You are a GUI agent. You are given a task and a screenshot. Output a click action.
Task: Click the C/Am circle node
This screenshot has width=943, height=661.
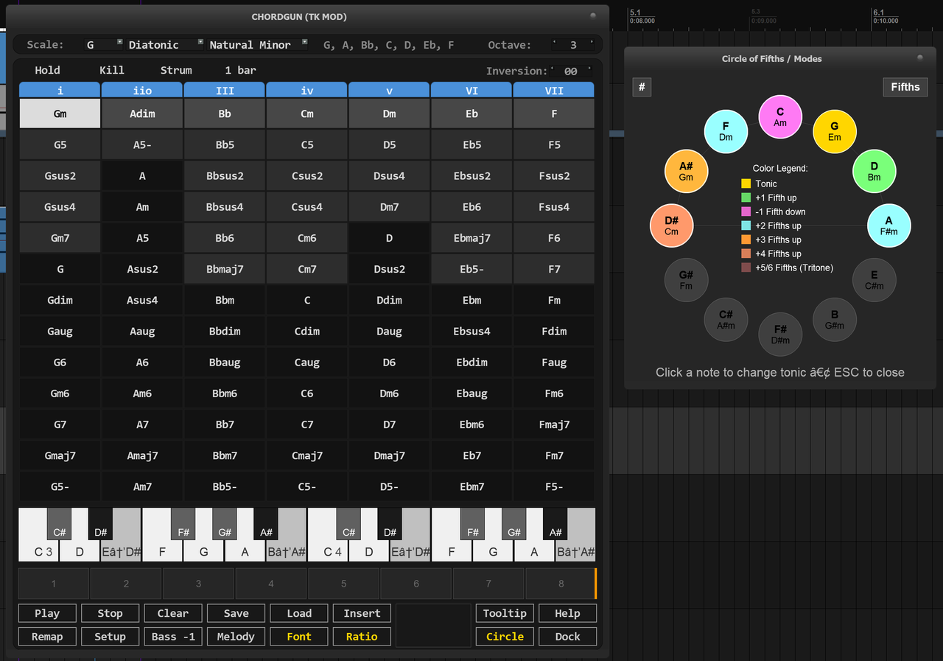pos(780,117)
